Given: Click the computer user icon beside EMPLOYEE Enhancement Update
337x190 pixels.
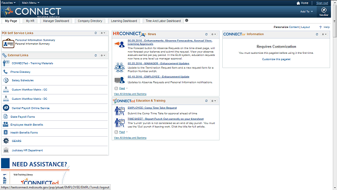Looking at the screenshot, I should click(120, 80).
